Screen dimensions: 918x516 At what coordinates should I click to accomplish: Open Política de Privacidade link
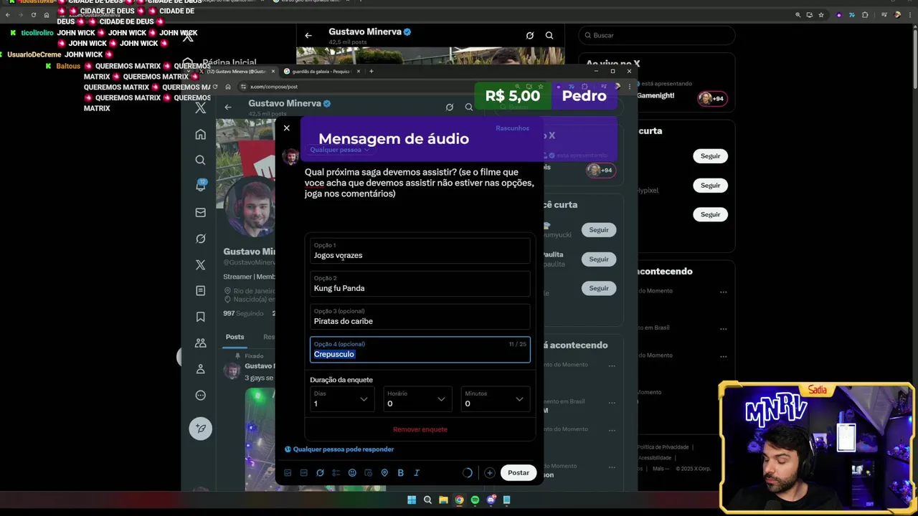click(x=663, y=447)
